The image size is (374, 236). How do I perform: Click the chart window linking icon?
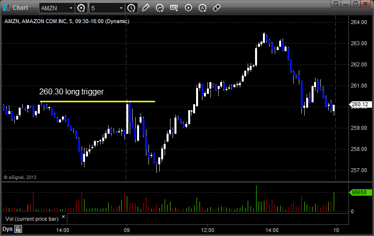pos(6,8)
